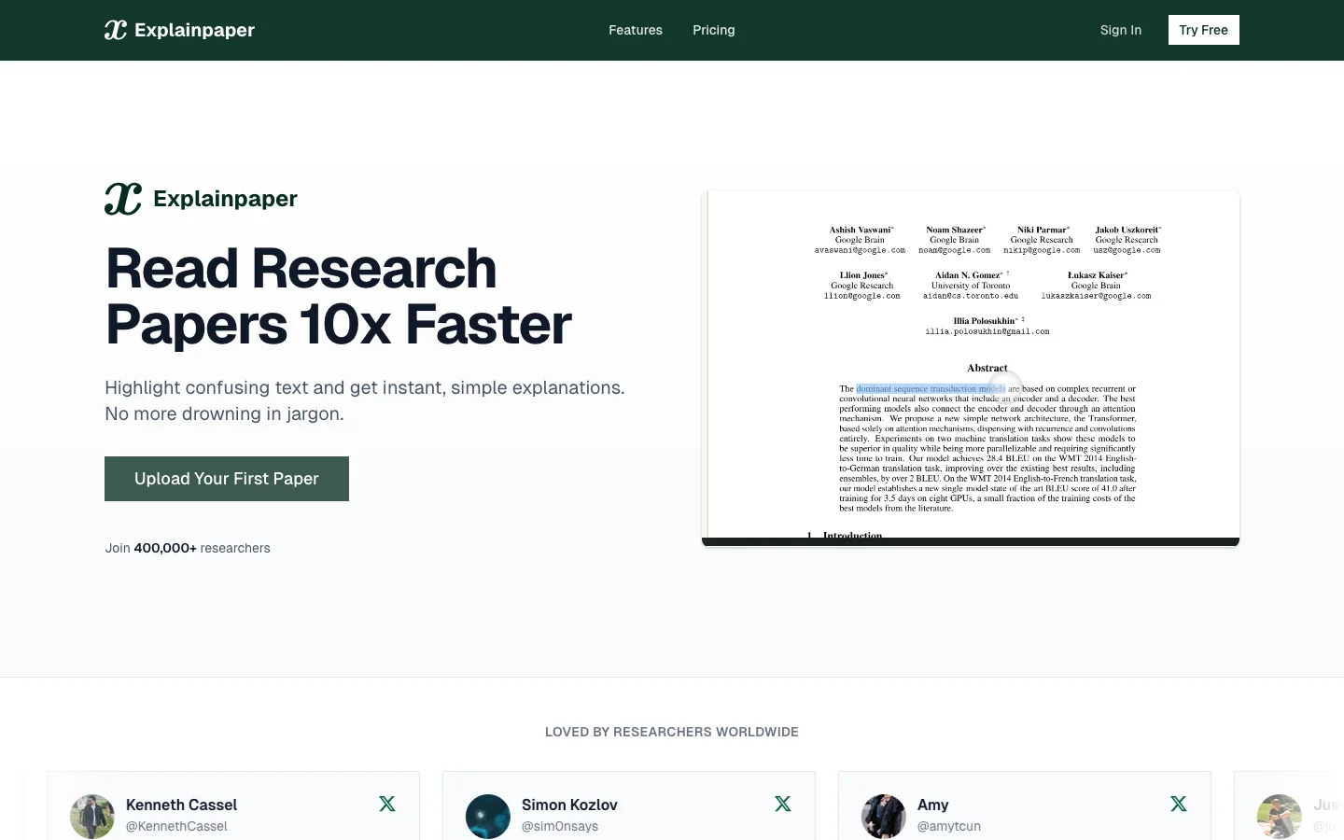This screenshot has width=1344, height=840.
Task: Open X icon on Simon Kozlov's card
Action: (783, 804)
